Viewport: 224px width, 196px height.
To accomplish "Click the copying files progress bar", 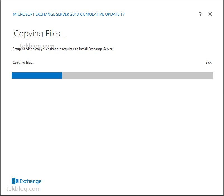I will point(112,75).
